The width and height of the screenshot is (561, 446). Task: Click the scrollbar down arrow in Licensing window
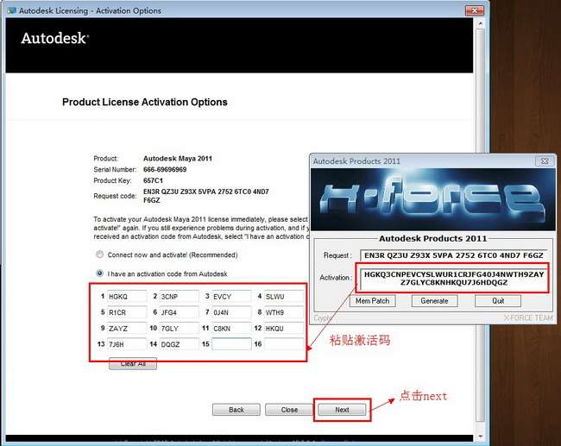(x=480, y=437)
